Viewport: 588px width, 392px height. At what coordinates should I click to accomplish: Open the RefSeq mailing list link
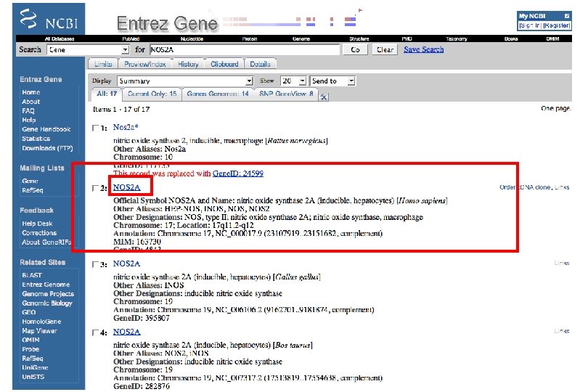tap(32, 190)
